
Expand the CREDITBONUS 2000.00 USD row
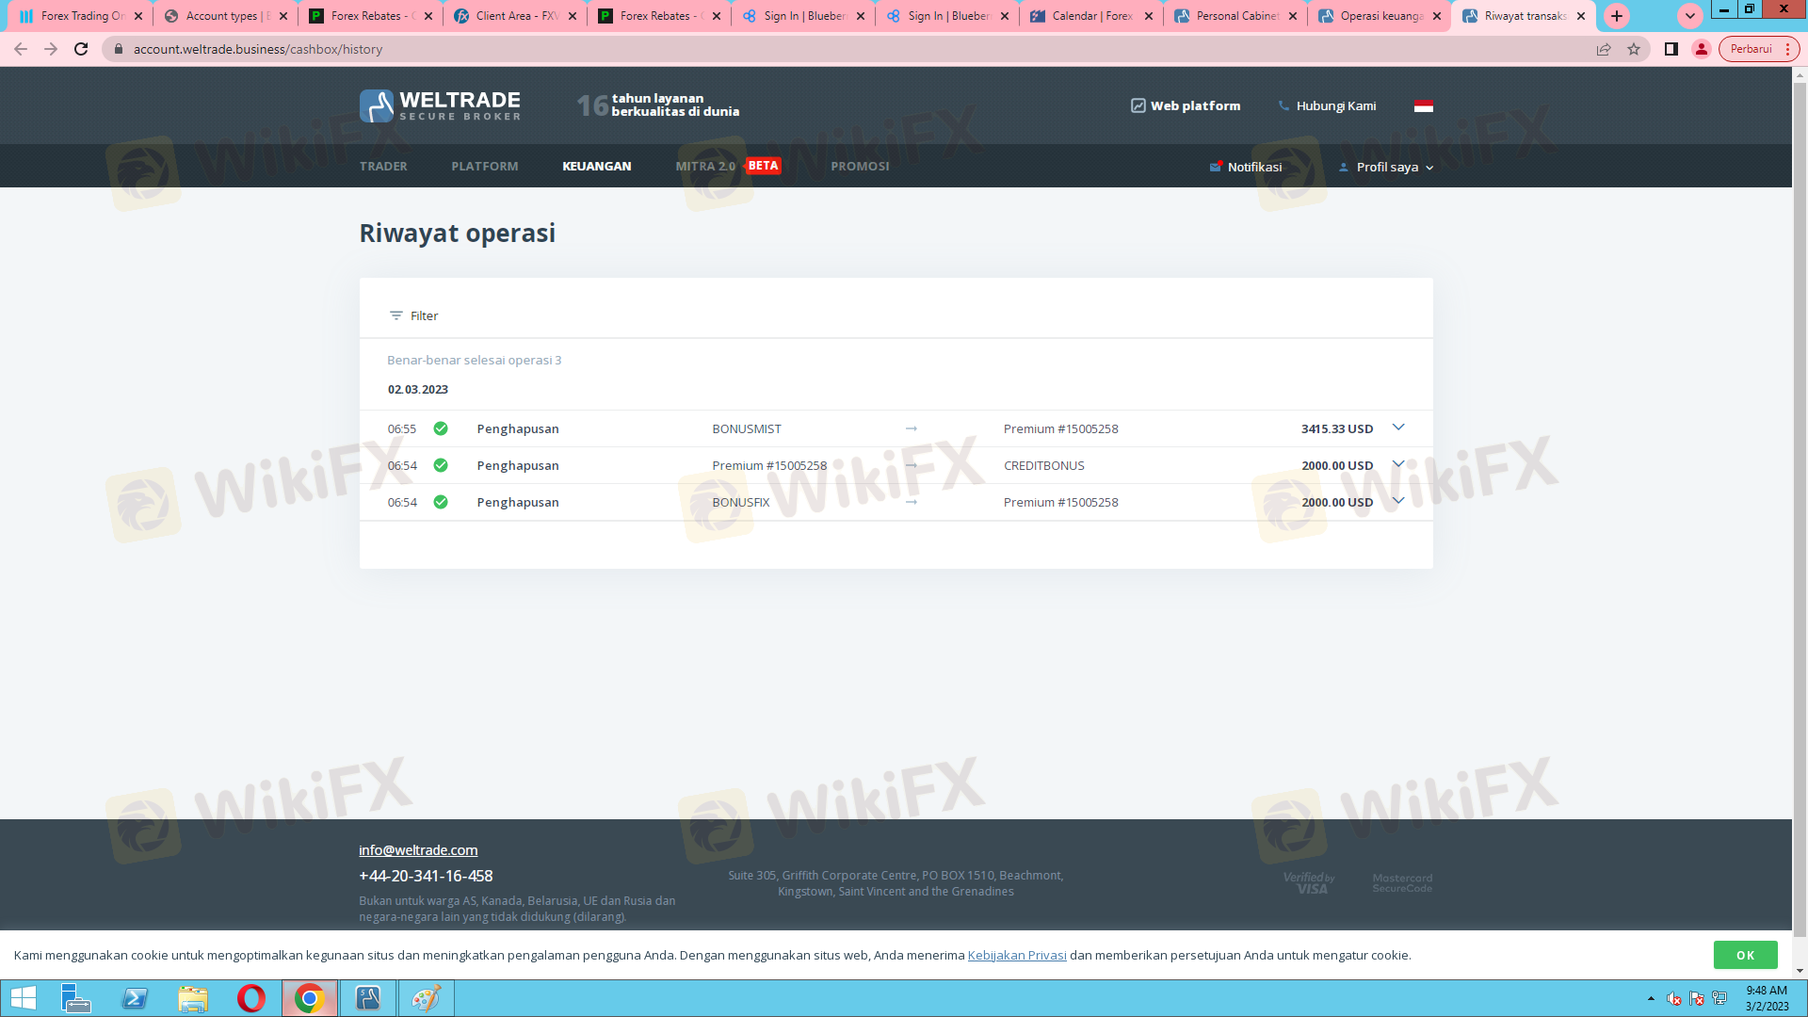point(1398,464)
